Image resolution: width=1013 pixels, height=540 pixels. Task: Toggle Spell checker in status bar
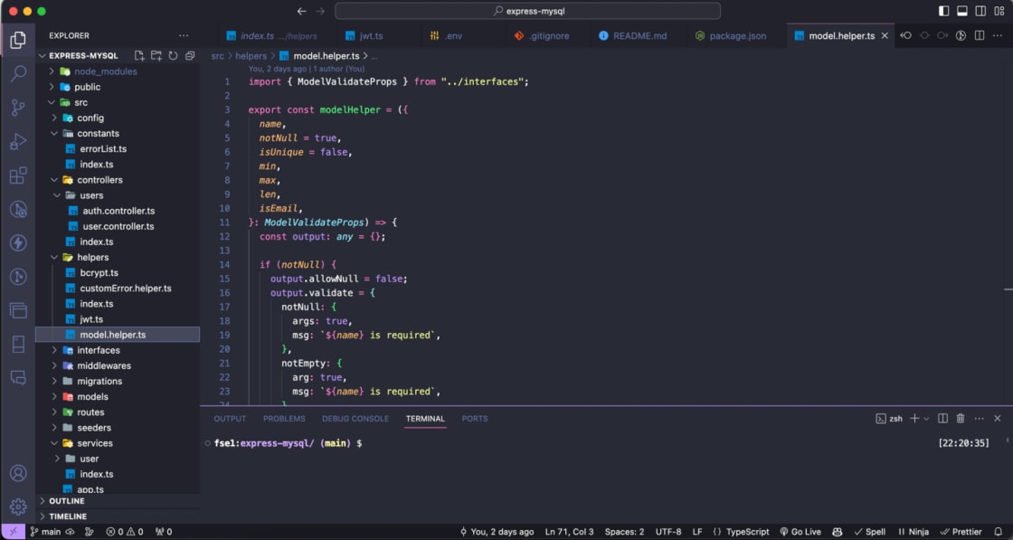[x=869, y=532]
